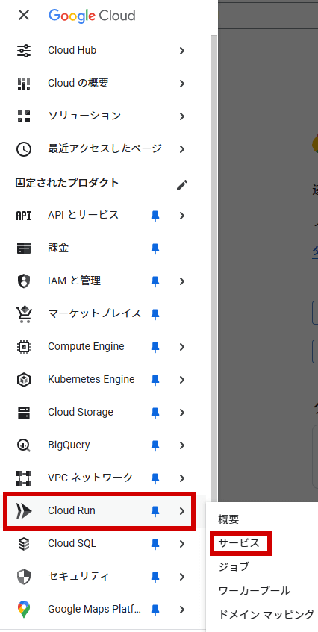Click the Cloud の概要 dashboard icon

click(x=24, y=84)
